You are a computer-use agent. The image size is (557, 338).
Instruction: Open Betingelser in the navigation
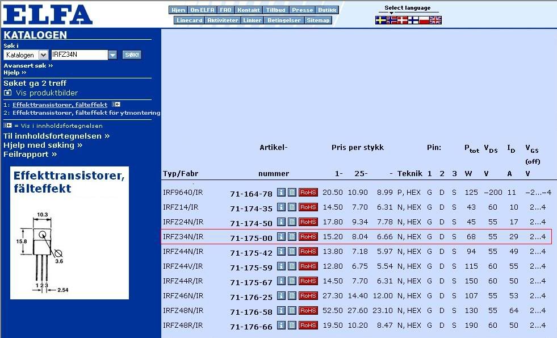(x=284, y=20)
